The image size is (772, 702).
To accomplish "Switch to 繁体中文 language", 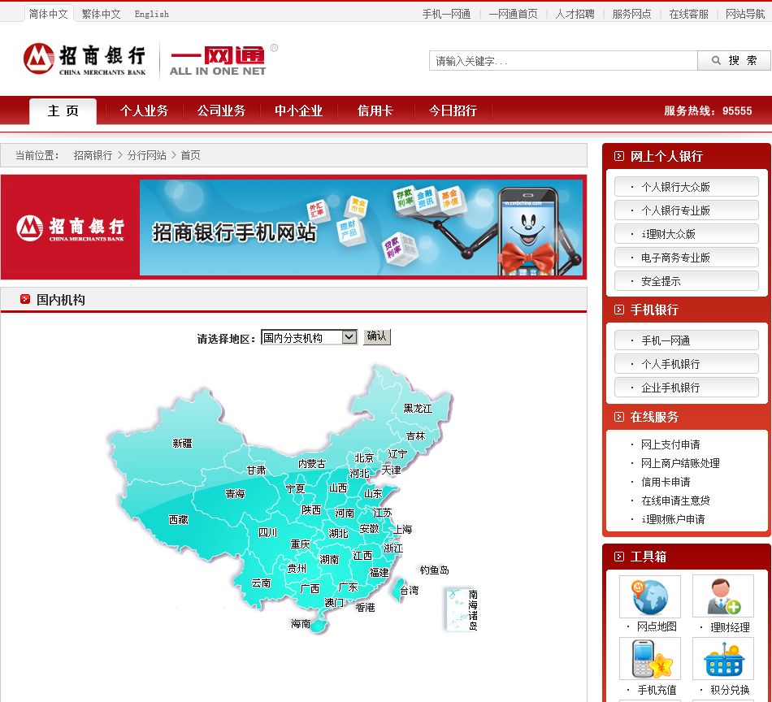I will pos(101,14).
